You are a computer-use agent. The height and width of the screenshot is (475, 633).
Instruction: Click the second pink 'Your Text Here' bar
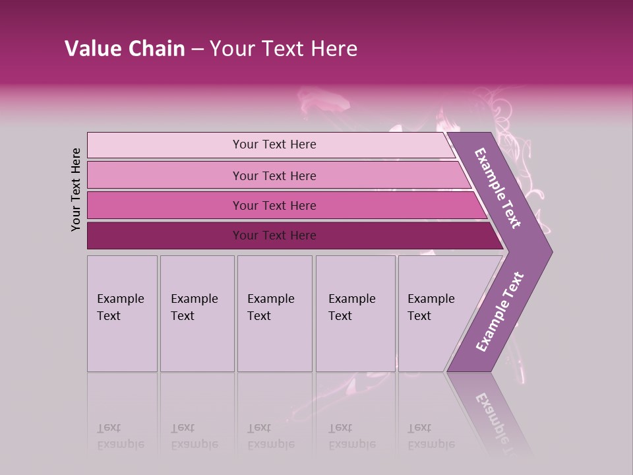(274, 175)
